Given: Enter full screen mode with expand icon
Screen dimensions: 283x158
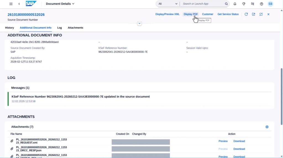Looking at the screenshot, I should pos(261,14).
